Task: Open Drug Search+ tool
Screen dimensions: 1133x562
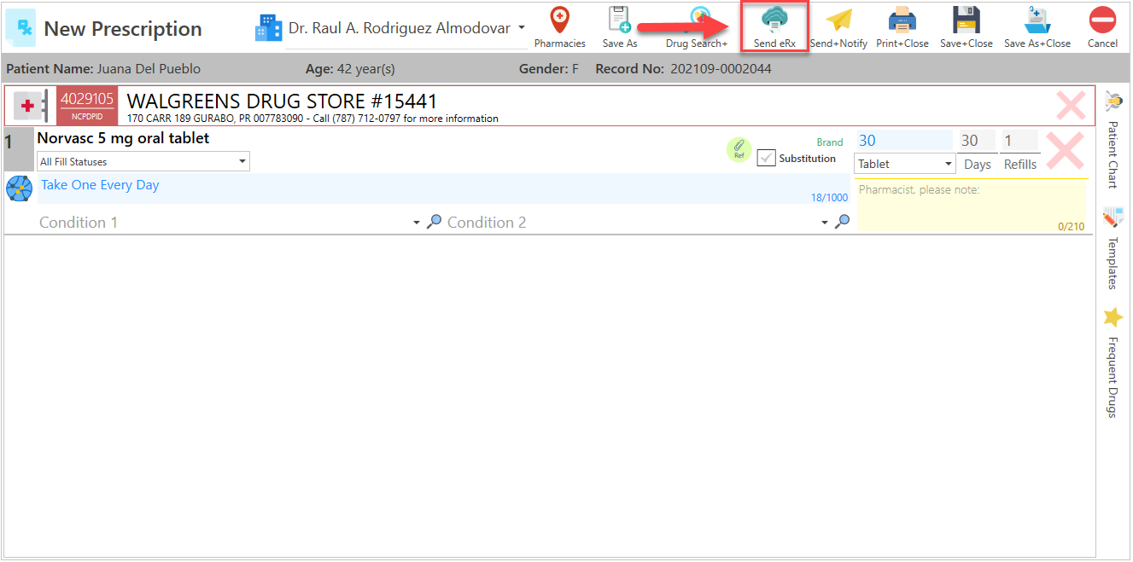Action: click(x=697, y=27)
